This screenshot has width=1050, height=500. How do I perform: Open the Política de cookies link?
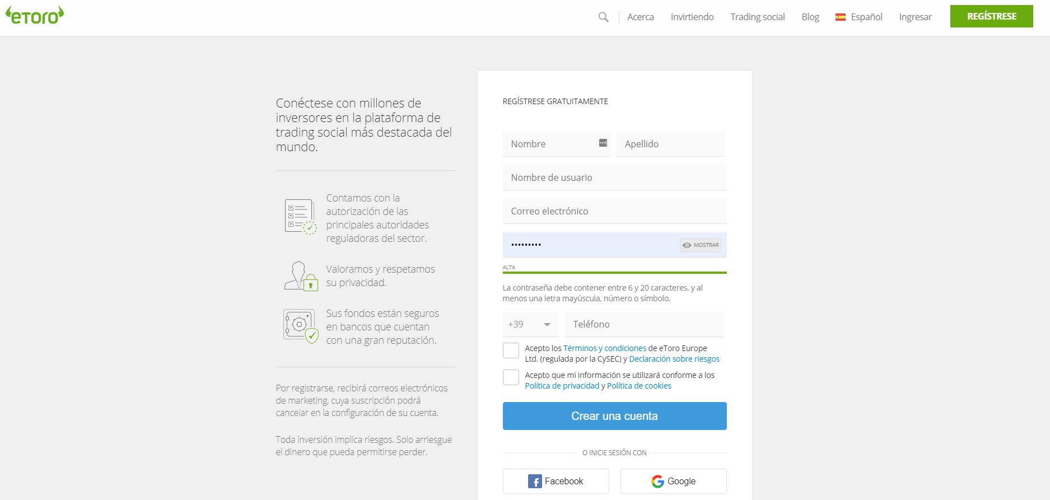coord(639,386)
